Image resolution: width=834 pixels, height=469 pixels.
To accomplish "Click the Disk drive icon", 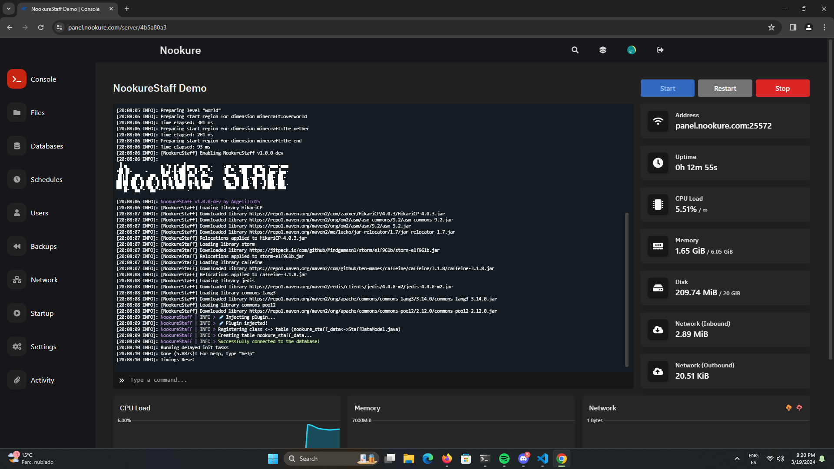I will click(658, 288).
